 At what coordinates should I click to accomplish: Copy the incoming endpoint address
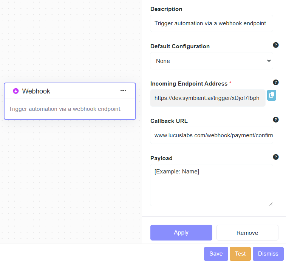point(272,95)
